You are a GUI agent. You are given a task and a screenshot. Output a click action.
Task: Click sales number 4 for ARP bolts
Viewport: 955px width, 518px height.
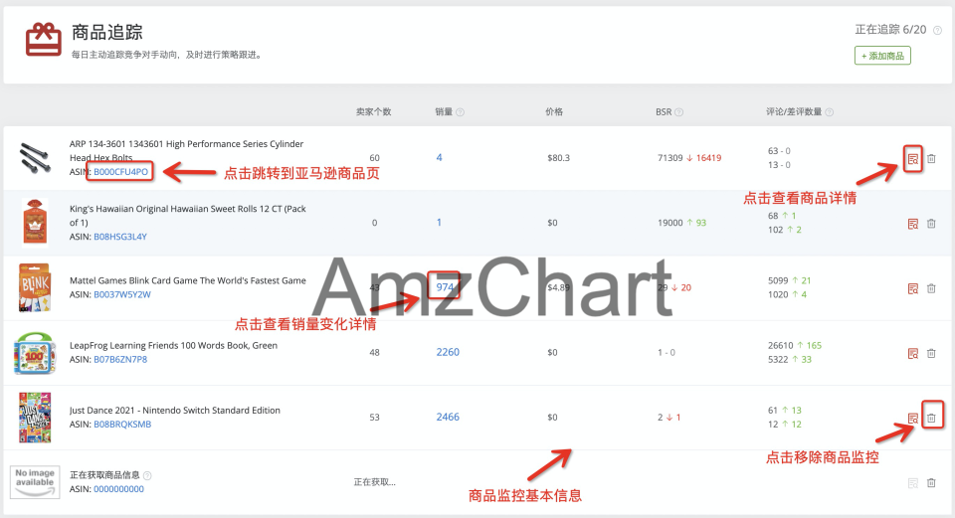[439, 158]
